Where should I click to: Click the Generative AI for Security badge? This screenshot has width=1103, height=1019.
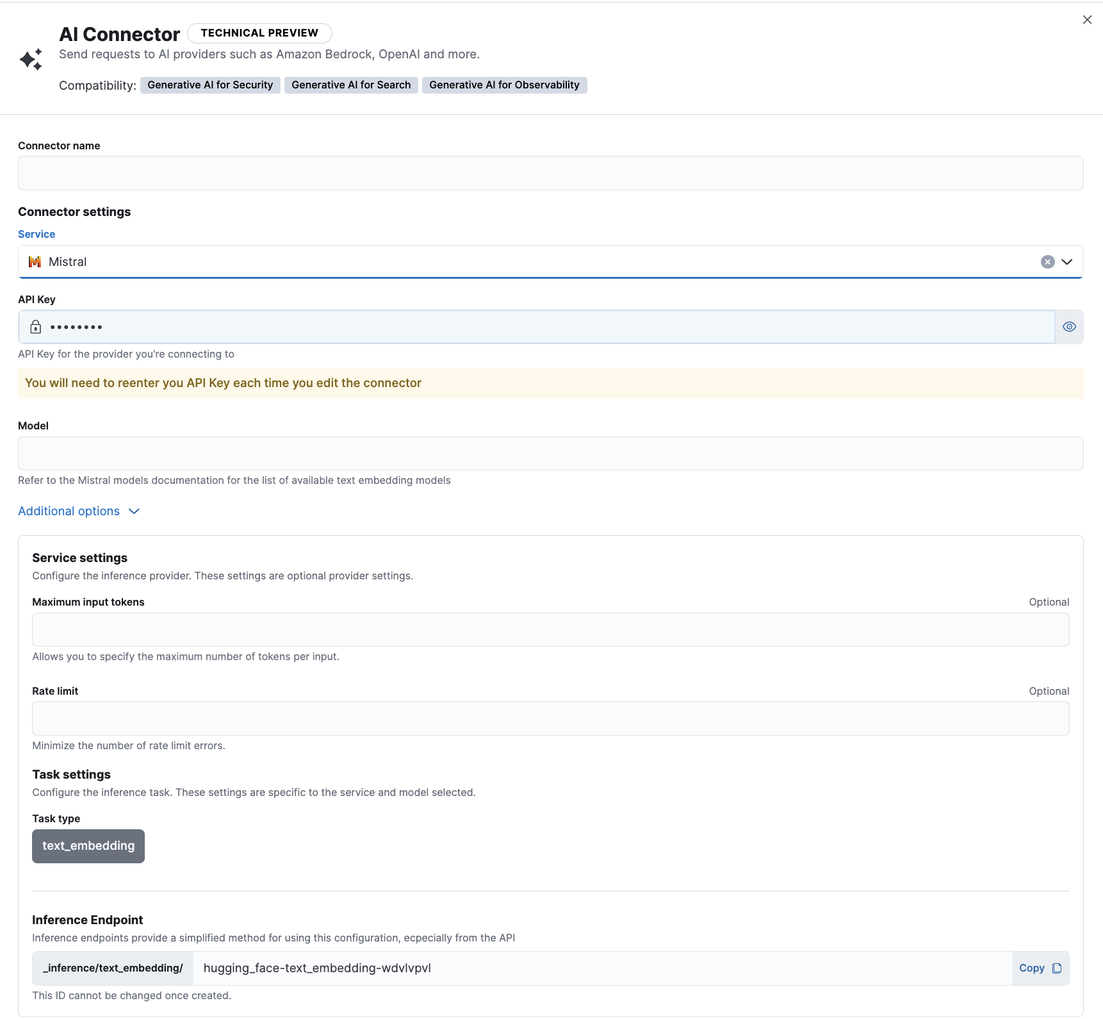210,85
